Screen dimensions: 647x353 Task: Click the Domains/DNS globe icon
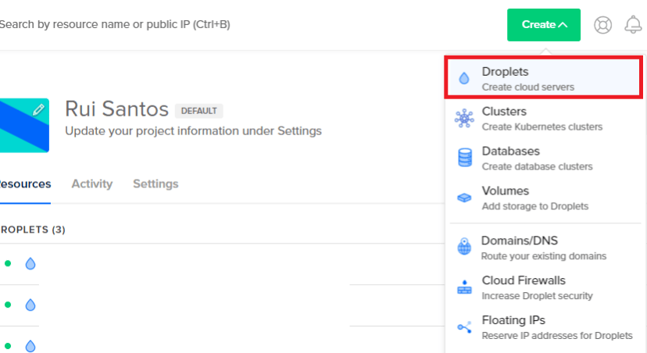pyautogui.click(x=464, y=248)
